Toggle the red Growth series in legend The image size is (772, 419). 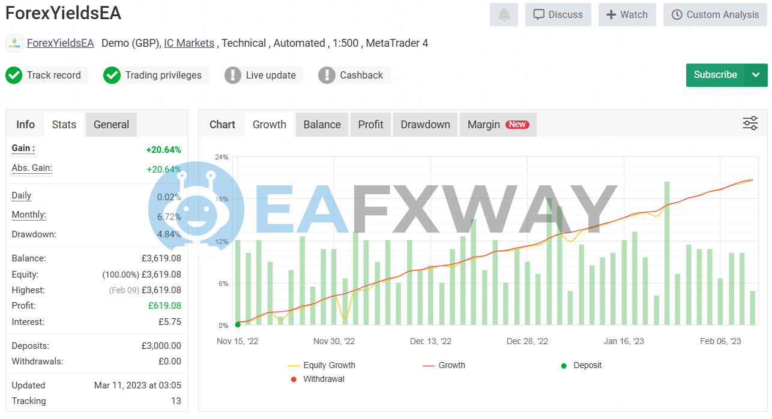pos(444,365)
